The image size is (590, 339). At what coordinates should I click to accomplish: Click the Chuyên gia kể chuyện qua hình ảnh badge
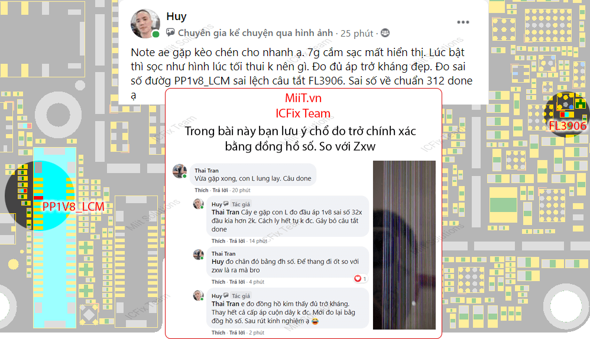255,33
